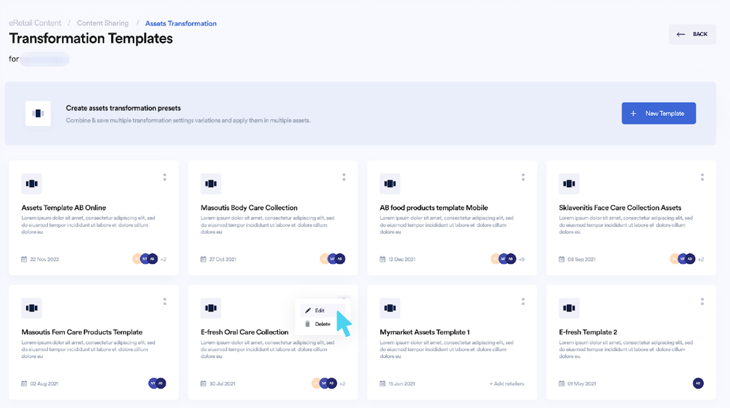The height and width of the screenshot is (408, 730).
Task: Click + Add retailers on Mymarket card
Action: click(507, 383)
